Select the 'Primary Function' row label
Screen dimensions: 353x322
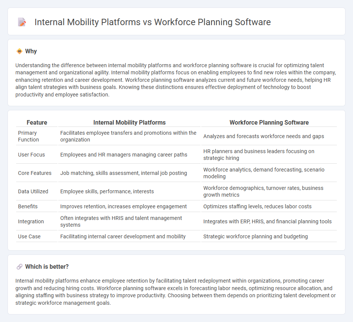(29, 136)
